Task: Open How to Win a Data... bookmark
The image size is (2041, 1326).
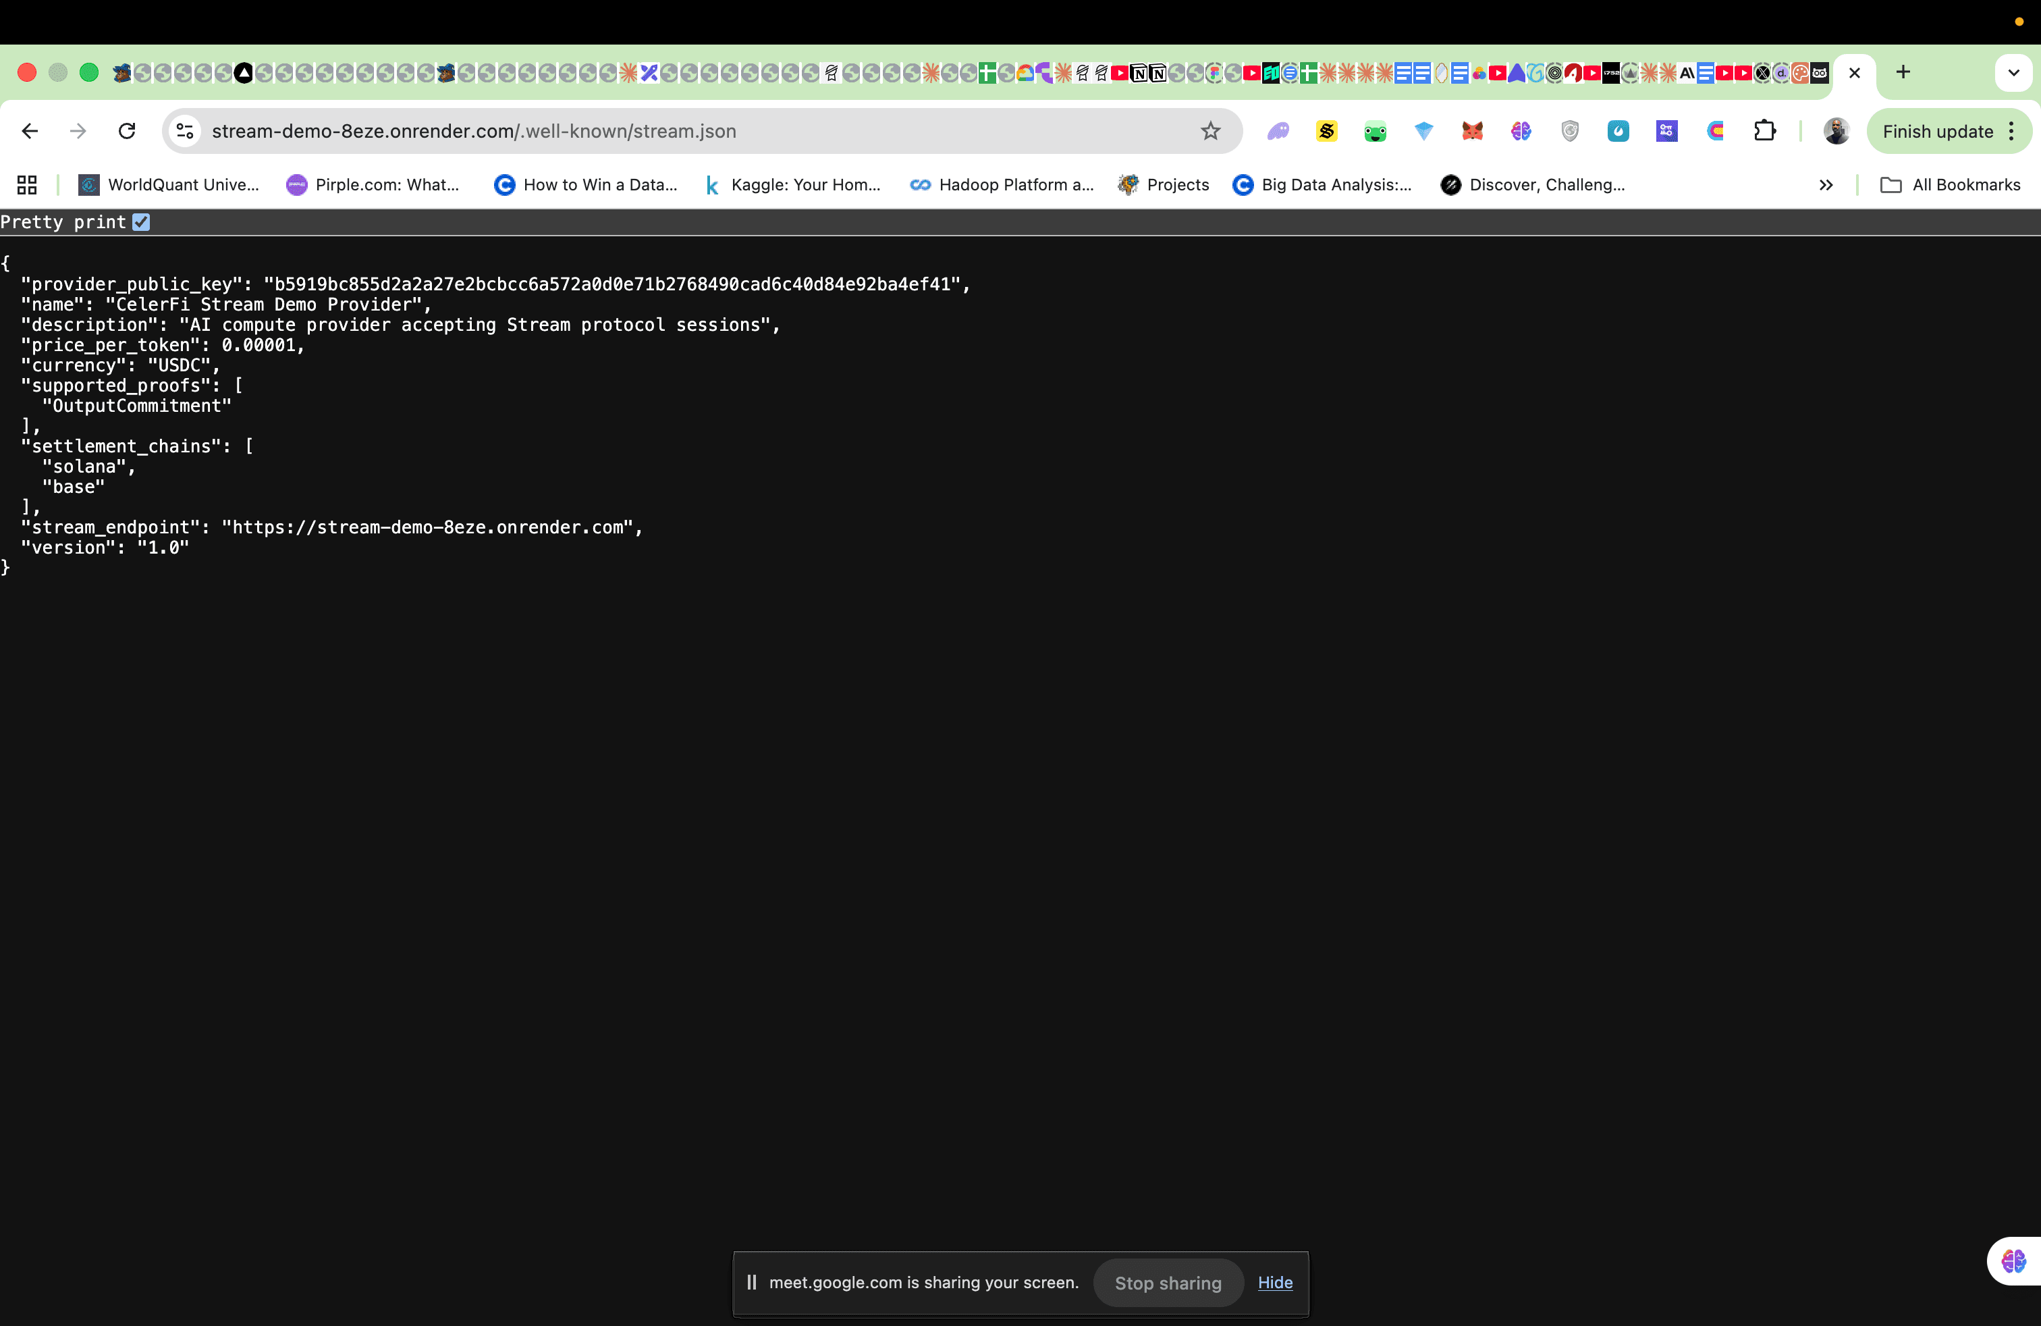Action: coord(586,184)
